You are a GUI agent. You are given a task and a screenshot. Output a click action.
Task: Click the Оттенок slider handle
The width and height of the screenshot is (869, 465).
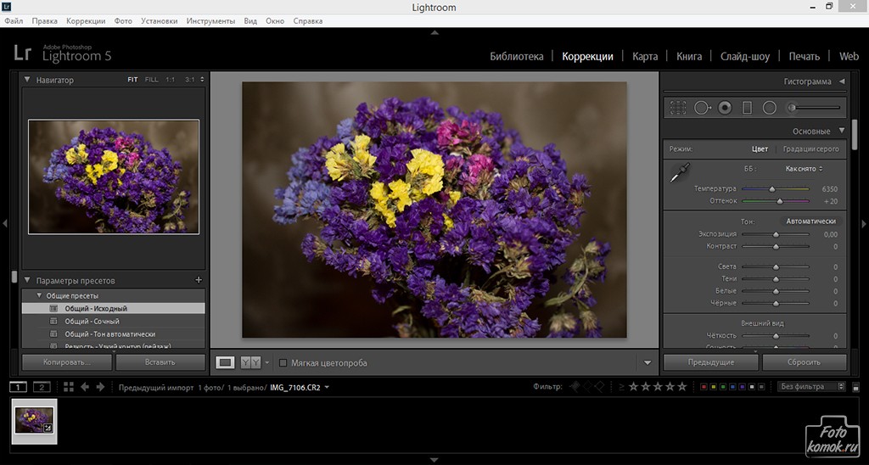(x=780, y=201)
